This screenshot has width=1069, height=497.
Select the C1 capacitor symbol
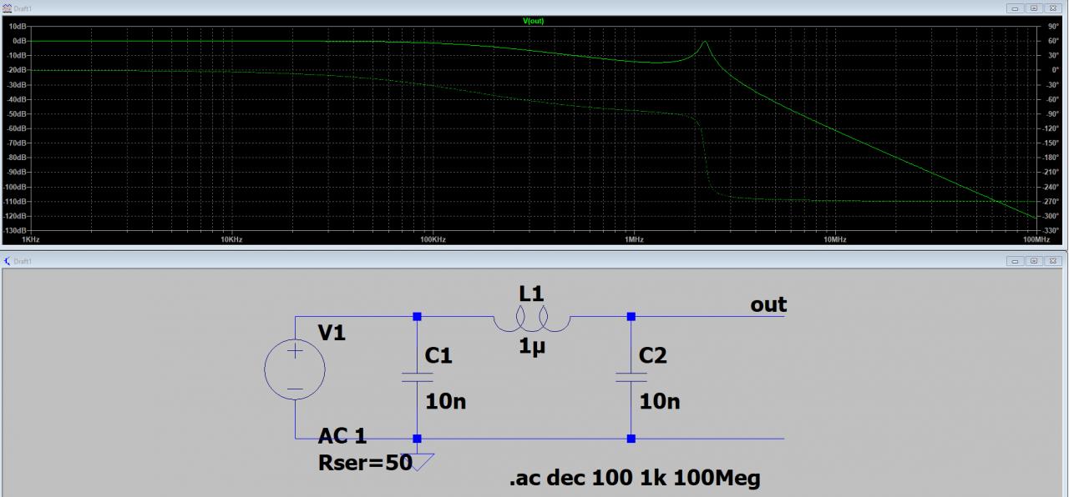418,377
